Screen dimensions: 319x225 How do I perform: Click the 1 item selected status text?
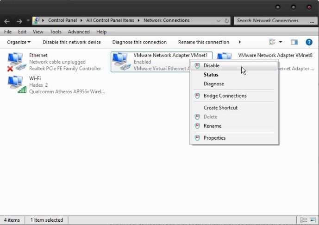(x=47, y=220)
